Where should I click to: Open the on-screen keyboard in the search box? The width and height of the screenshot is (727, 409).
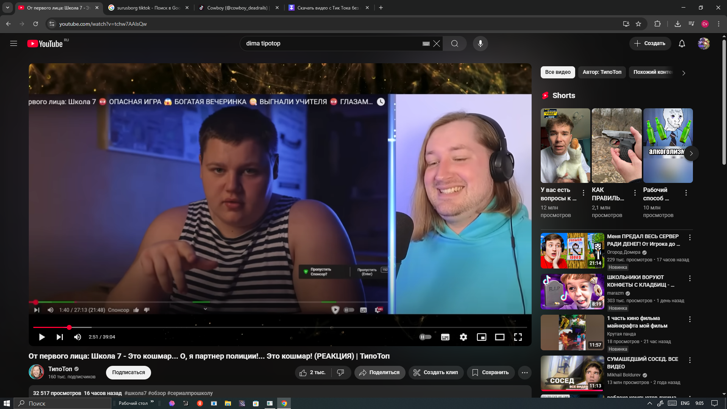(x=426, y=44)
